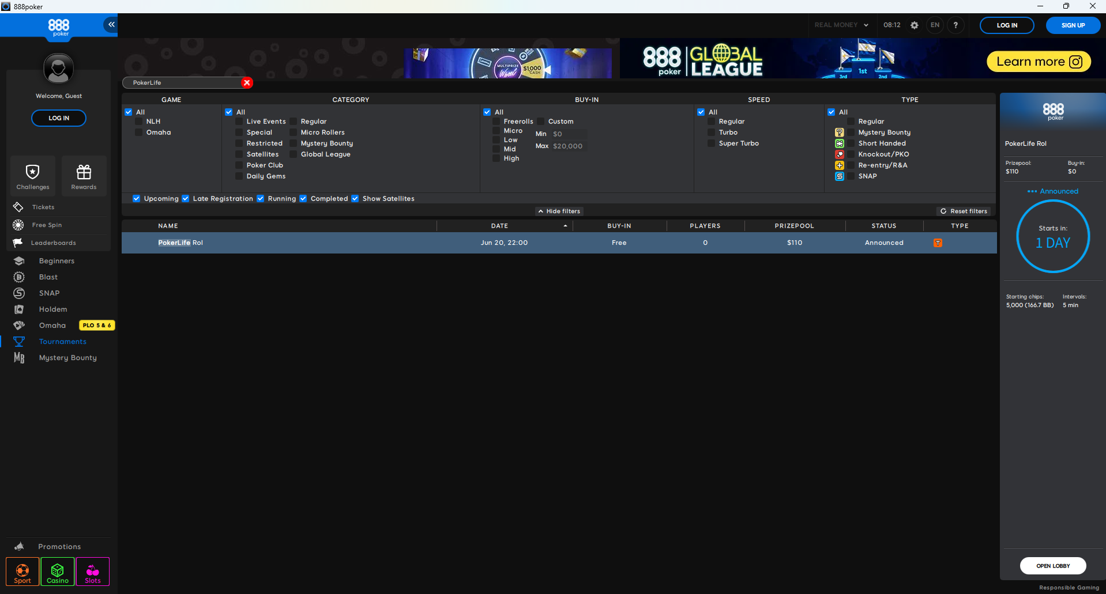Go to SNAP poker section
This screenshot has width=1106, height=594.
click(x=49, y=293)
